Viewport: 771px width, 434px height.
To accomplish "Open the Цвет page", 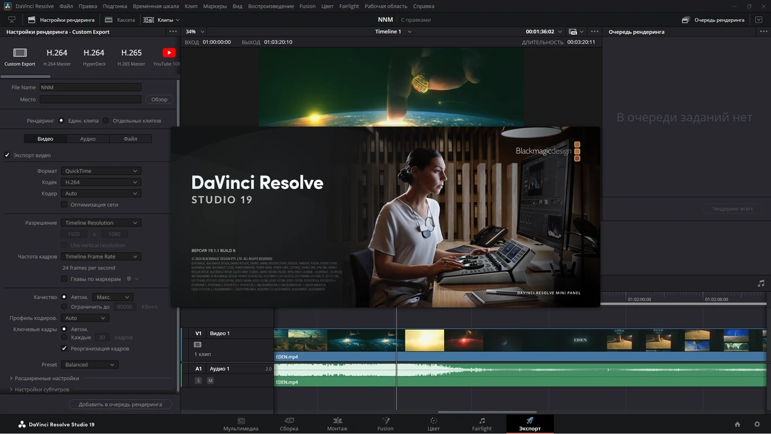I will point(434,424).
